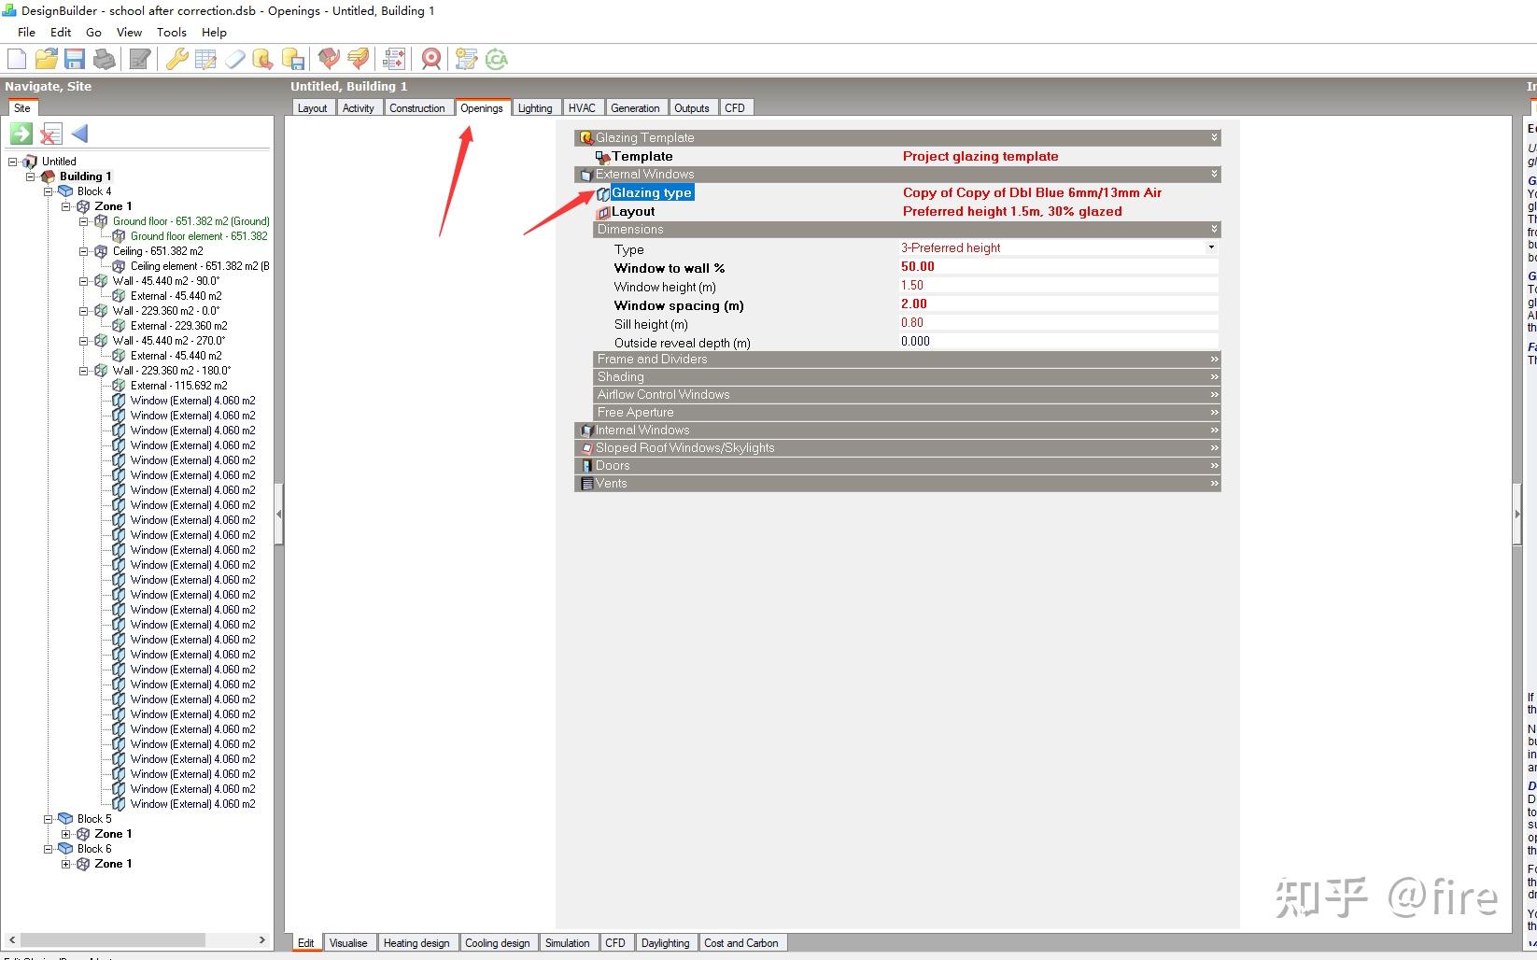This screenshot has height=960, width=1537.
Task: Select the Layout preferred height row
Action: click(907, 211)
